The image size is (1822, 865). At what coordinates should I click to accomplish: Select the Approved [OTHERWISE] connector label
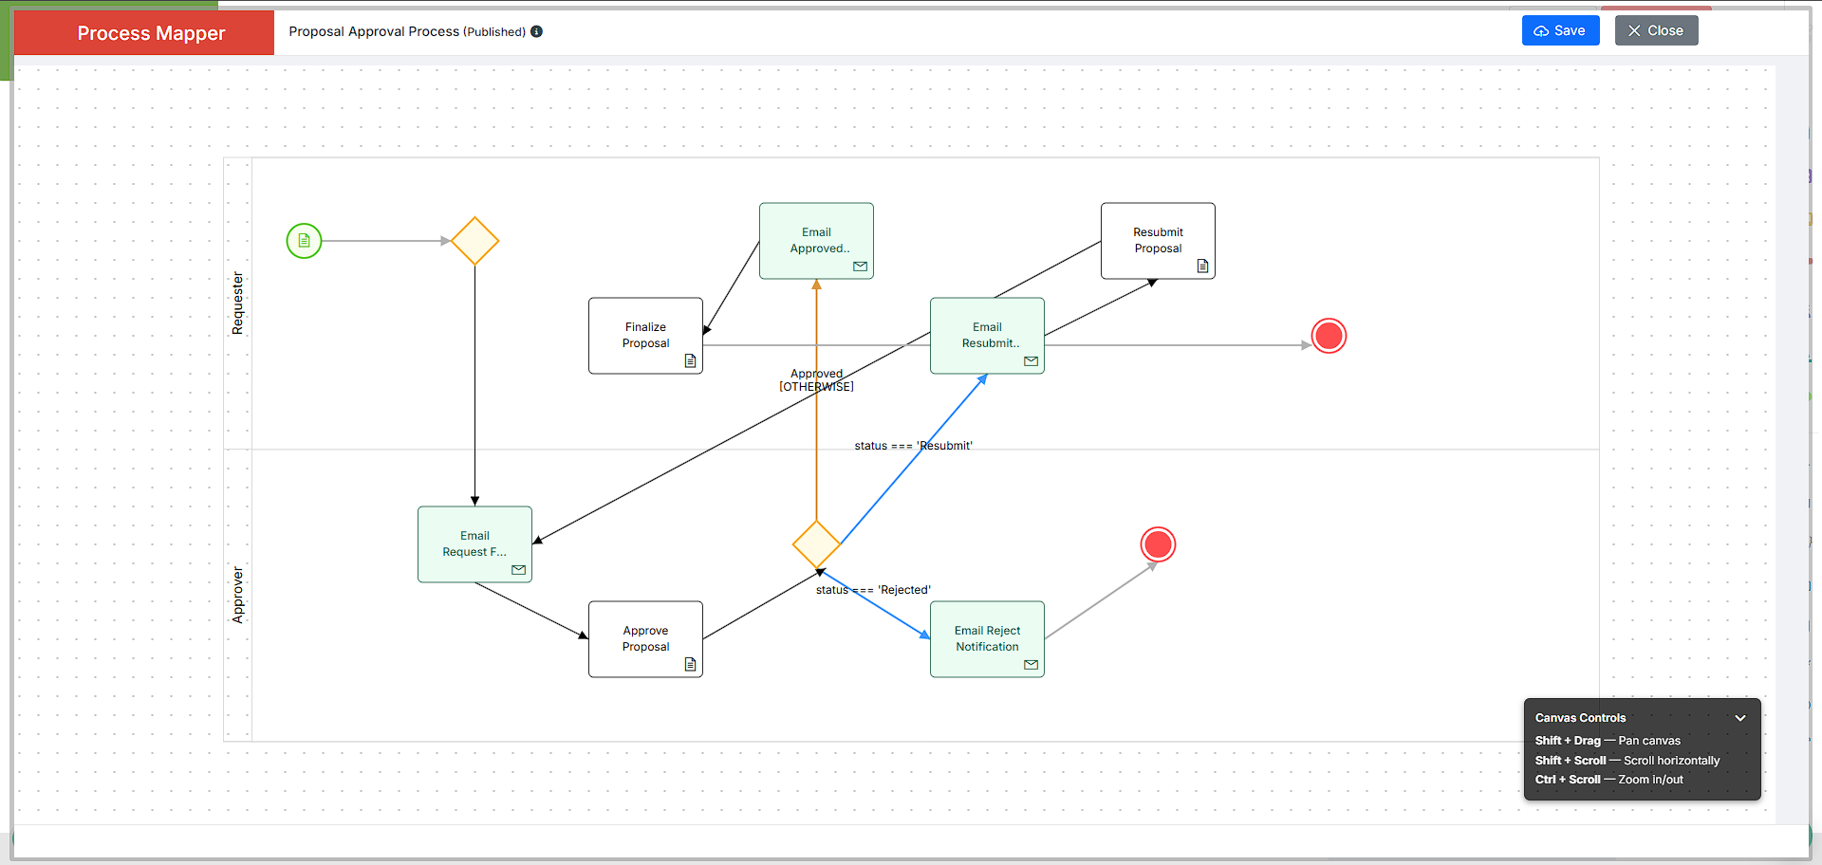pos(816,380)
